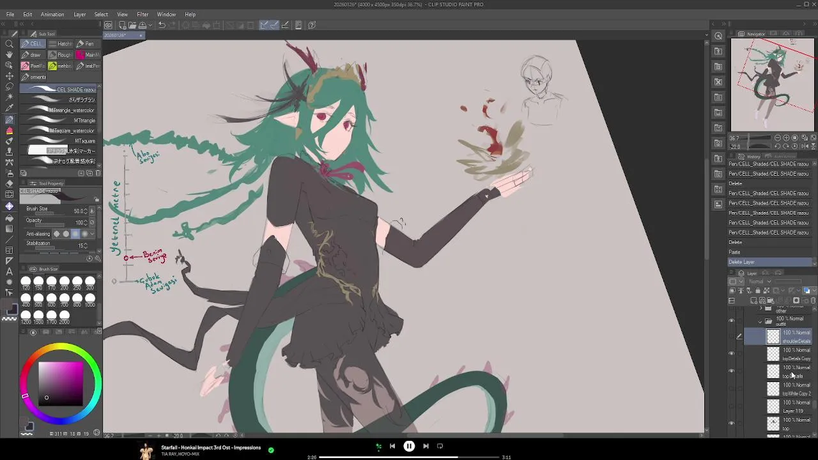This screenshot has width=818, height=460.
Task: Select the Text tool
Action: pyautogui.click(x=9, y=272)
